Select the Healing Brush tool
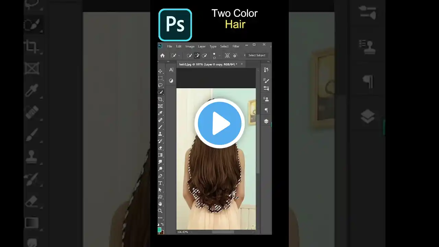 [160, 120]
